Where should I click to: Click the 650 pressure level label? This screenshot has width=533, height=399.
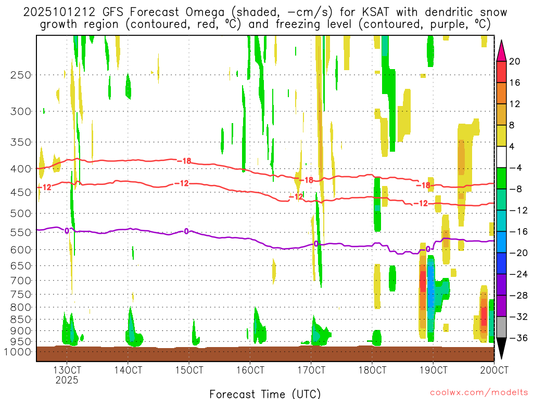(21, 265)
